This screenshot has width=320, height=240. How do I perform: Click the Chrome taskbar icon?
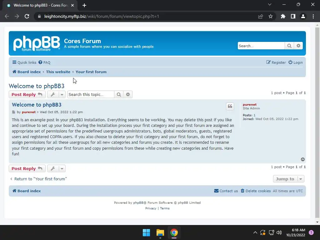[174, 232]
